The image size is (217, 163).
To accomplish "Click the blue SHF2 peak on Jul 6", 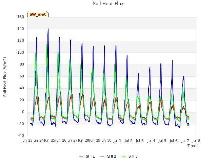I will coord(172,60).
